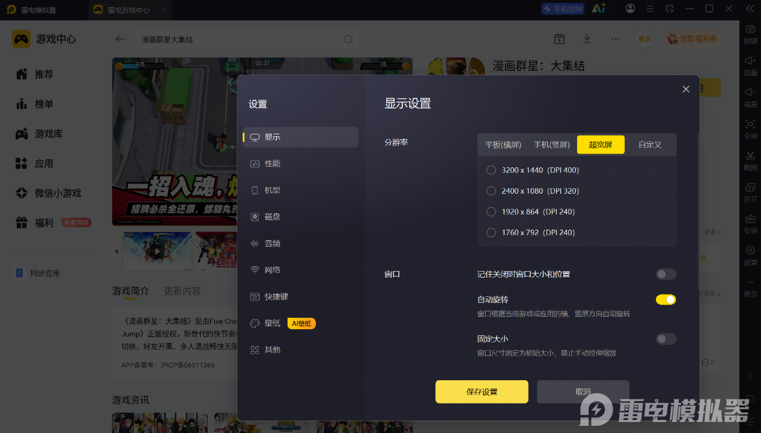Open 按键 keyboard mapping in right sidebar

click(750, 35)
